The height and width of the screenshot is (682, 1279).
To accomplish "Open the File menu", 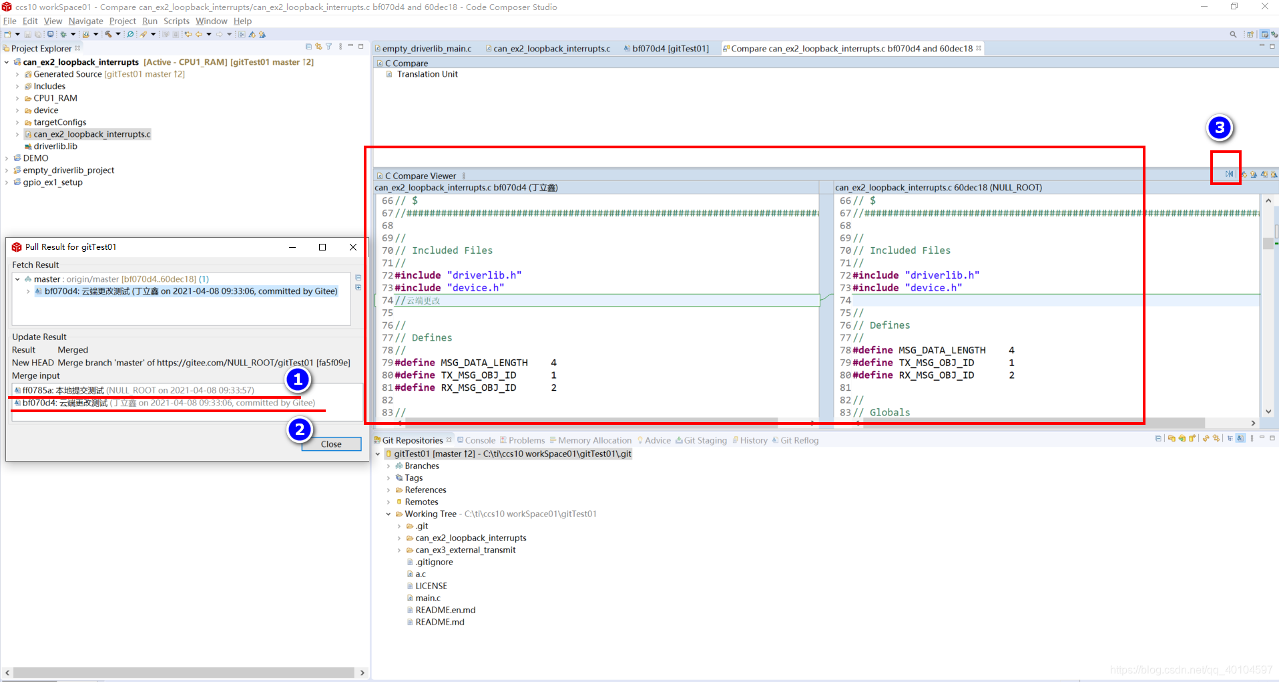I will click(9, 21).
